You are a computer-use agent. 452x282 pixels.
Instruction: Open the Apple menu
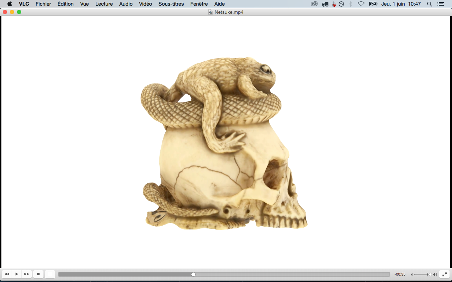point(10,4)
